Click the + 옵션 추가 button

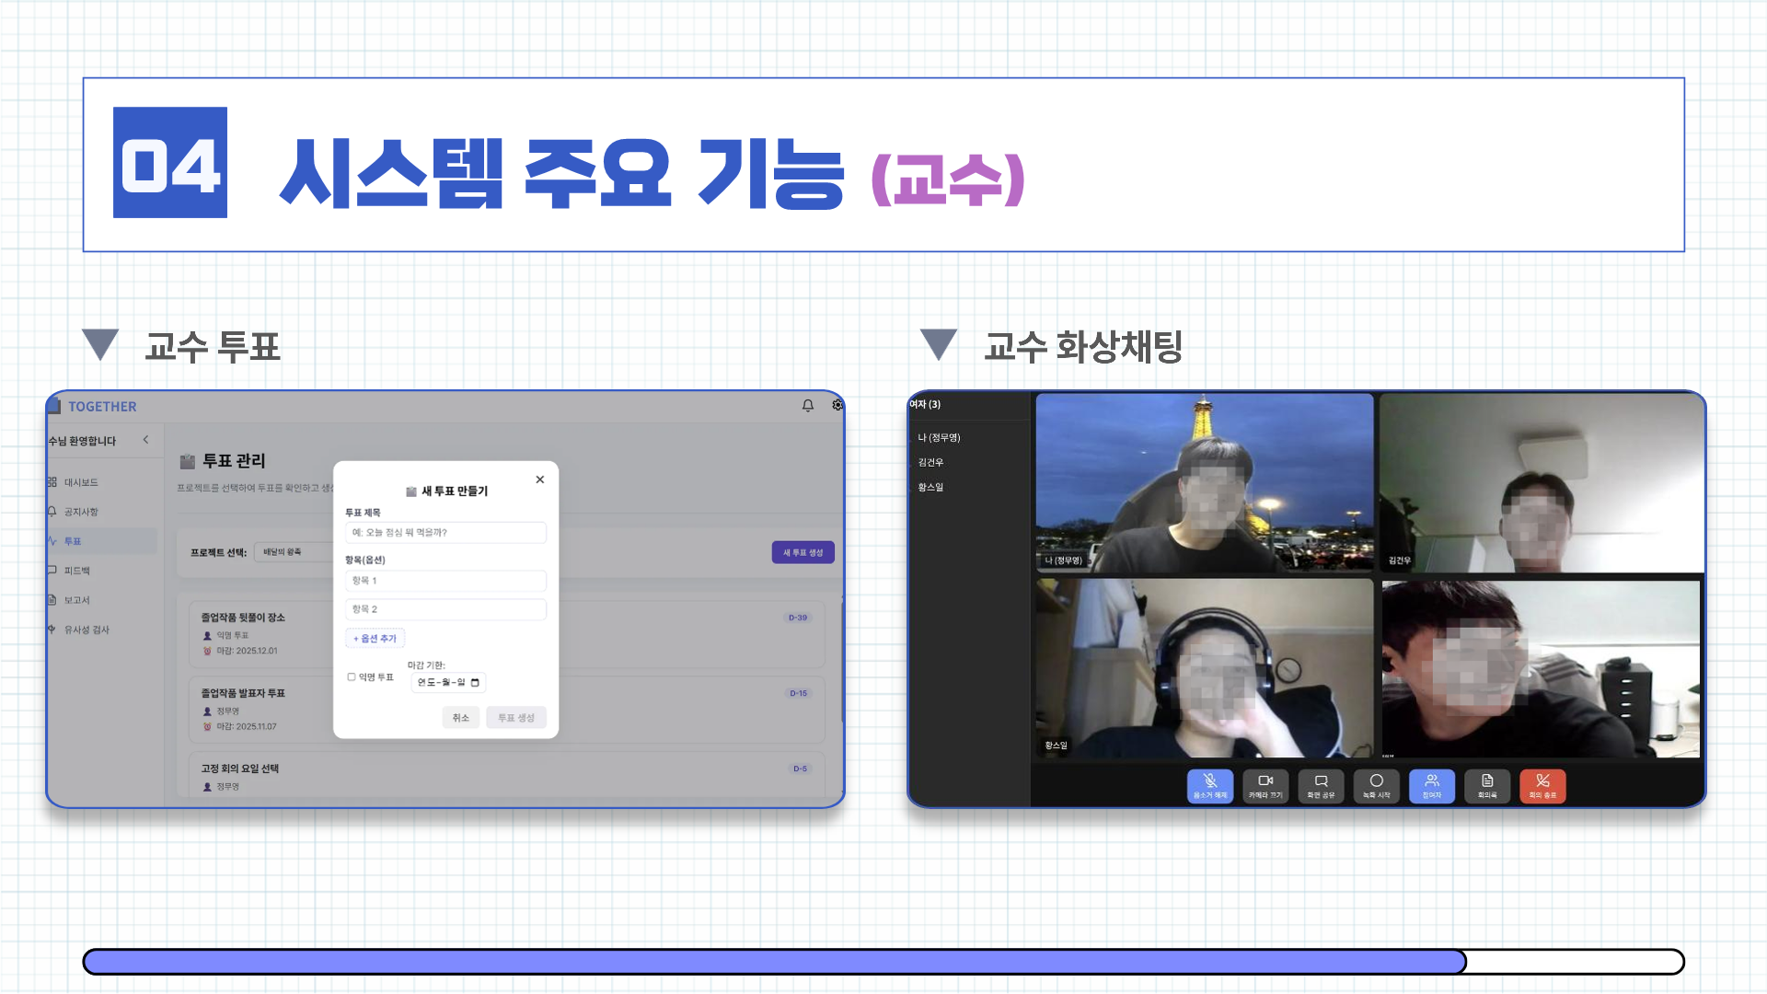375,639
